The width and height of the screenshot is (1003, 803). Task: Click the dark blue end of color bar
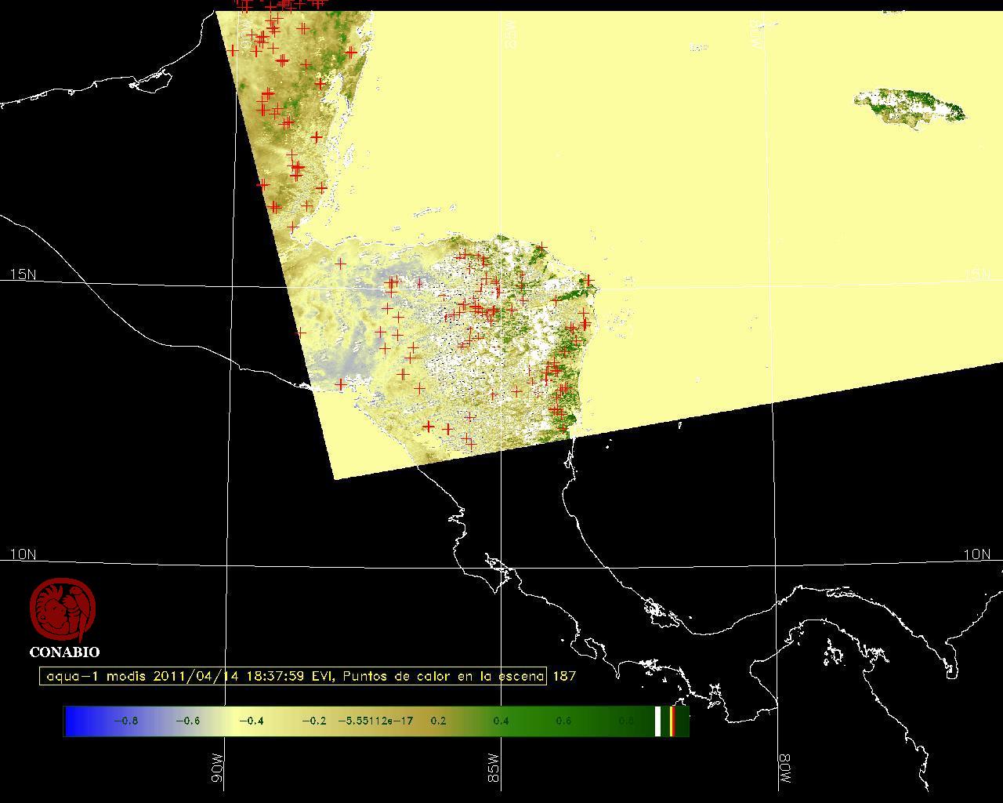(75, 721)
